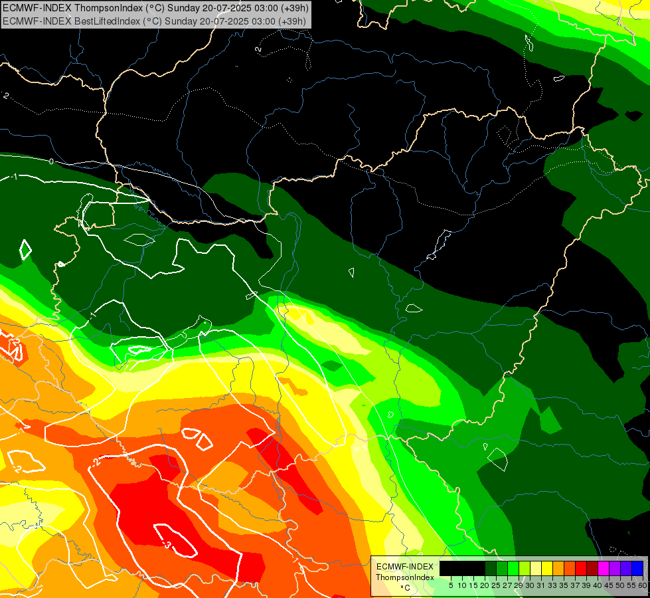Click the legend tick label 60
Screen dimensions: 650x598
click(643, 585)
